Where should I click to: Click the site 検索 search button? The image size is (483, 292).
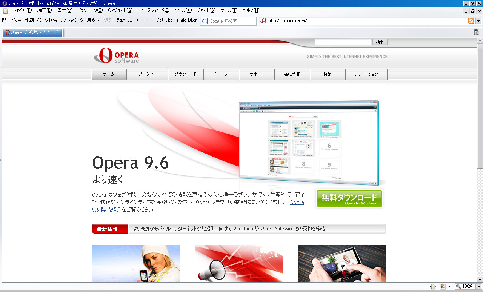380,42
